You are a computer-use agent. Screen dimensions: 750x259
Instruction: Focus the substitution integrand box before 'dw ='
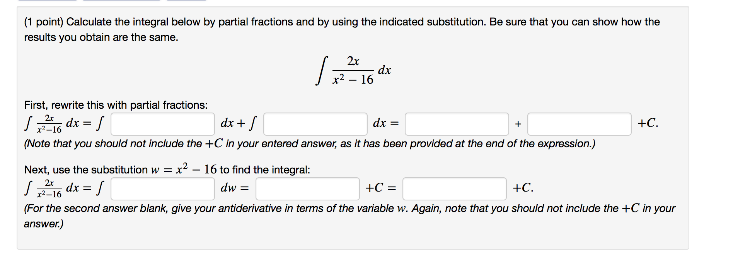click(x=163, y=188)
